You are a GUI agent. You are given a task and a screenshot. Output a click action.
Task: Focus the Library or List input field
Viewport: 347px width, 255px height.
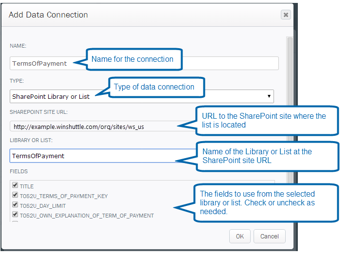point(103,156)
